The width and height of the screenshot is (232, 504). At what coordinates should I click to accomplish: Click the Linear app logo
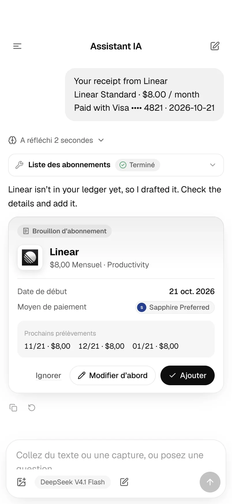[30, 257]
